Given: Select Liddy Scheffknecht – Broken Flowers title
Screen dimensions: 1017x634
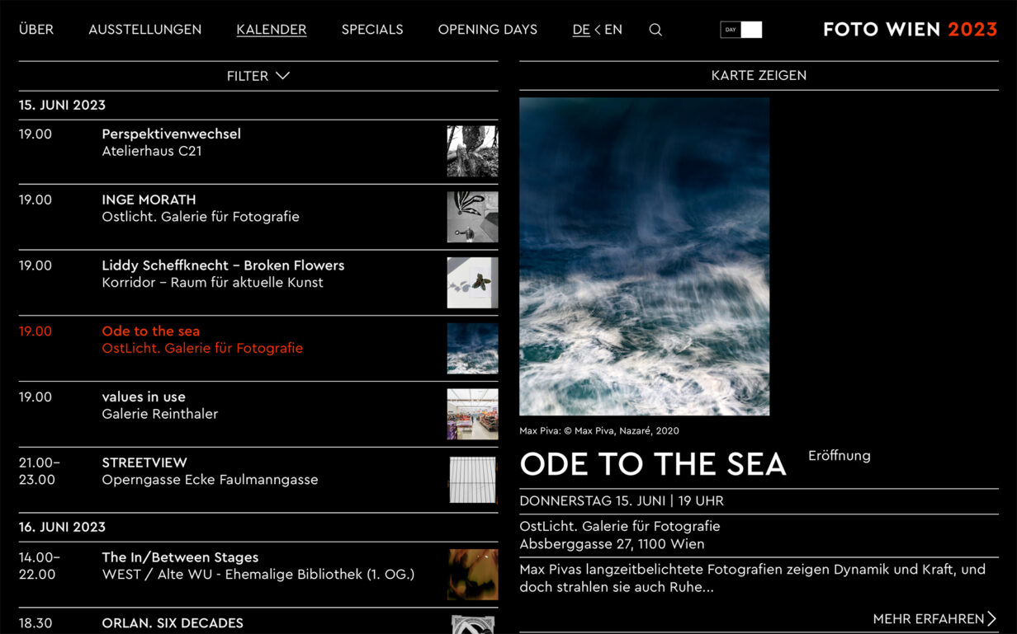Looking at the screenshot, I should point(223,265).
